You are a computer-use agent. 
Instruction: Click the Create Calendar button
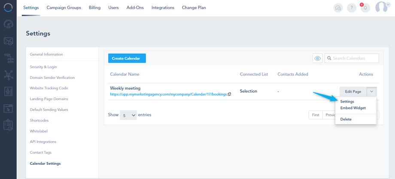127,58
